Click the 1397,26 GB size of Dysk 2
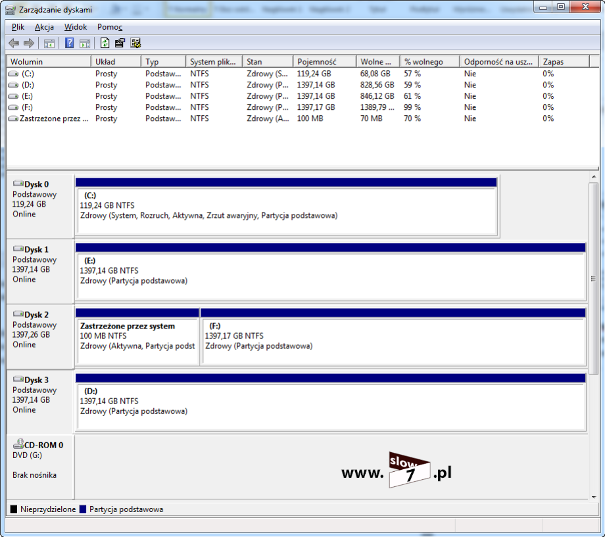Viewport: 605px width, 537px height. (31, 335)
